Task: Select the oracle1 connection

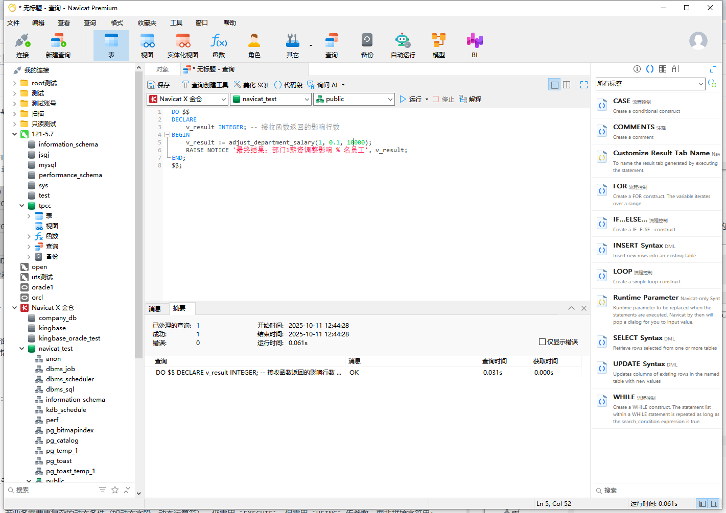Action: [x=42, y=287]
